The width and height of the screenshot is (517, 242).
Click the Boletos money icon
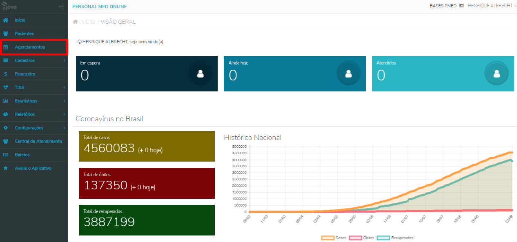[6, 155]
